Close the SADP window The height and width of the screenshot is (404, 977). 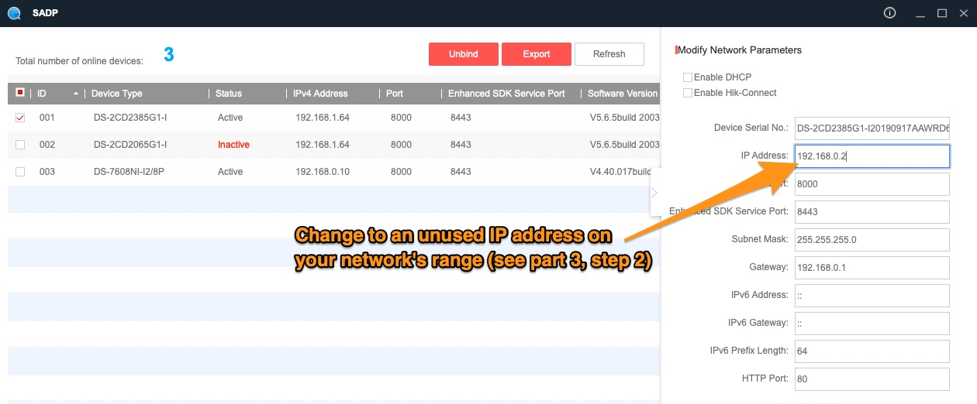(x=963, y=13)
